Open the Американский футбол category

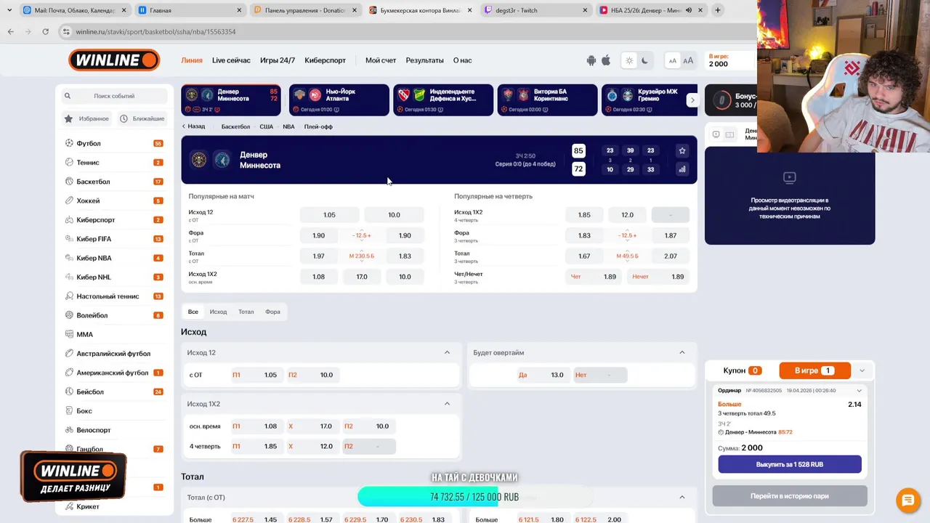(x=114, y=373)
